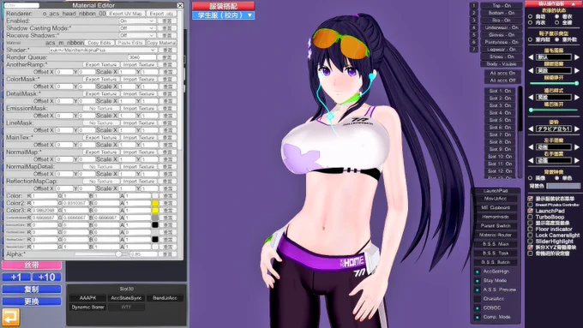Select clothing set number 3
Viewport: 583px width, 328px height.
473,20
